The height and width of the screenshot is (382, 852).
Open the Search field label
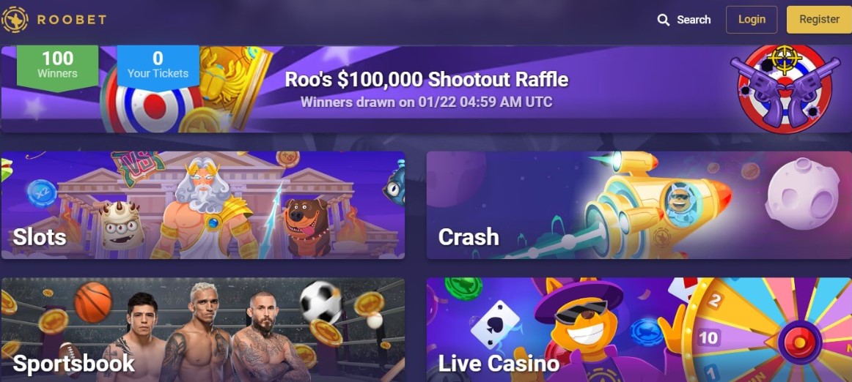[694, 20]
